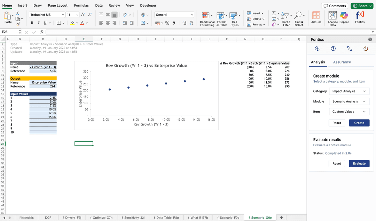Viewport: 376px width, 221px height.
Task: Open the DCF sheet tab
Action: 48,218
